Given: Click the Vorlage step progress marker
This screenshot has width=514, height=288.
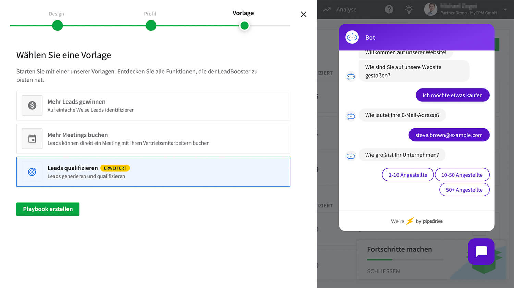Looking at the screenshot, I should click(244, 25).
